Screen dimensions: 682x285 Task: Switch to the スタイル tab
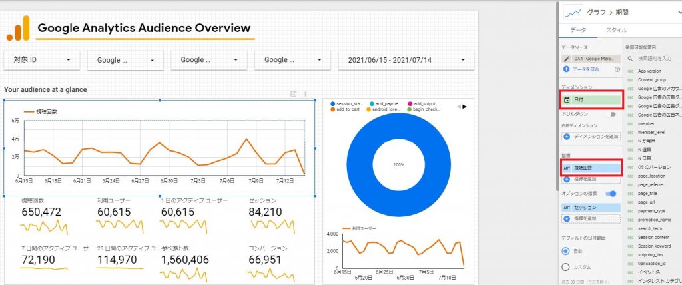click(x=616, y=30)
